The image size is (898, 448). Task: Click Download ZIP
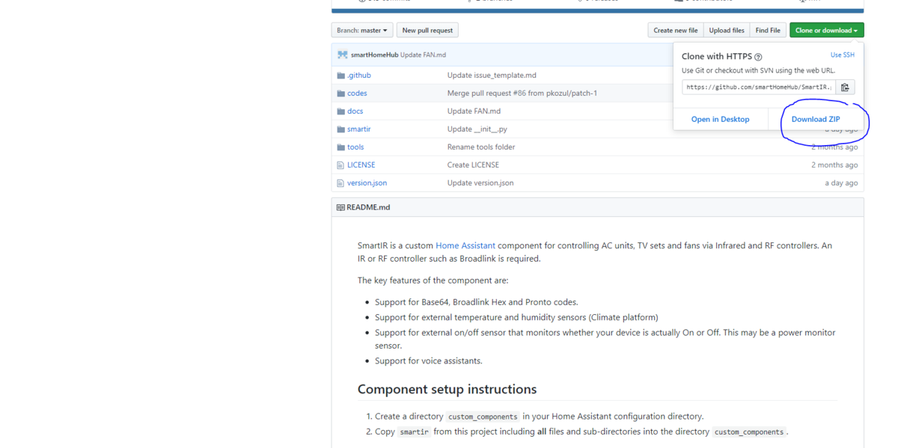click(x=816, y=119)
